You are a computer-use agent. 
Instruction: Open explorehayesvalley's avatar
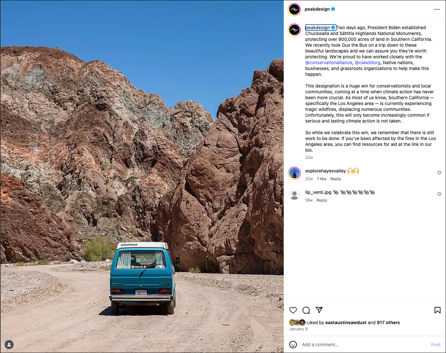[x=294, y=173]
